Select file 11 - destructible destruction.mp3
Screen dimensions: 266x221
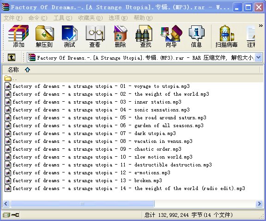(108, 165)
